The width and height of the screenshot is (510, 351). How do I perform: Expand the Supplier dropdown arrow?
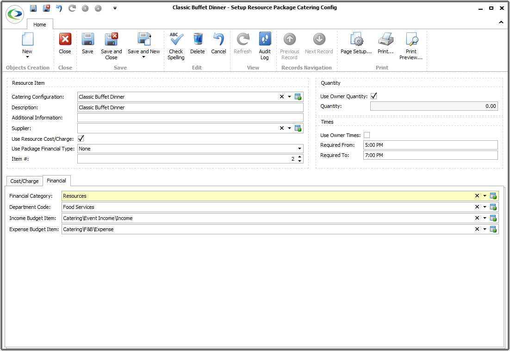(289, 128)
